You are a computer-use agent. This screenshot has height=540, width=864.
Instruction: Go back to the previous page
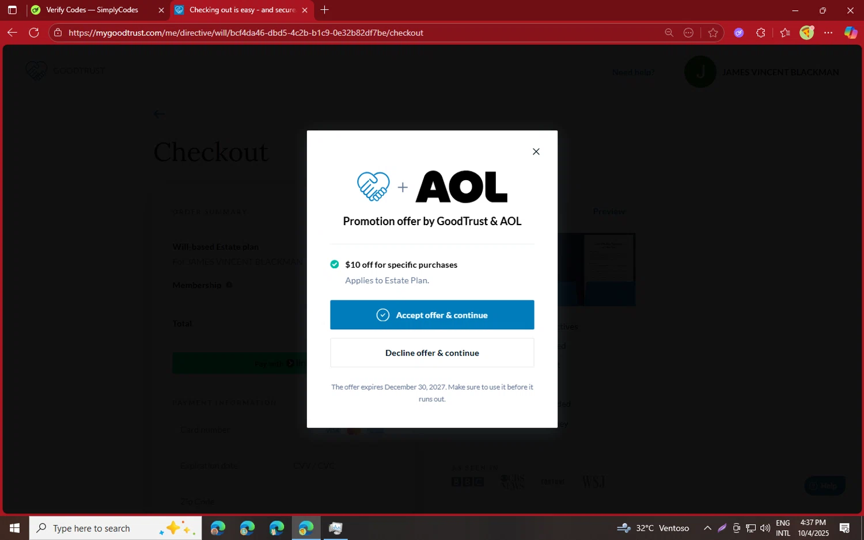coord(12,33)
